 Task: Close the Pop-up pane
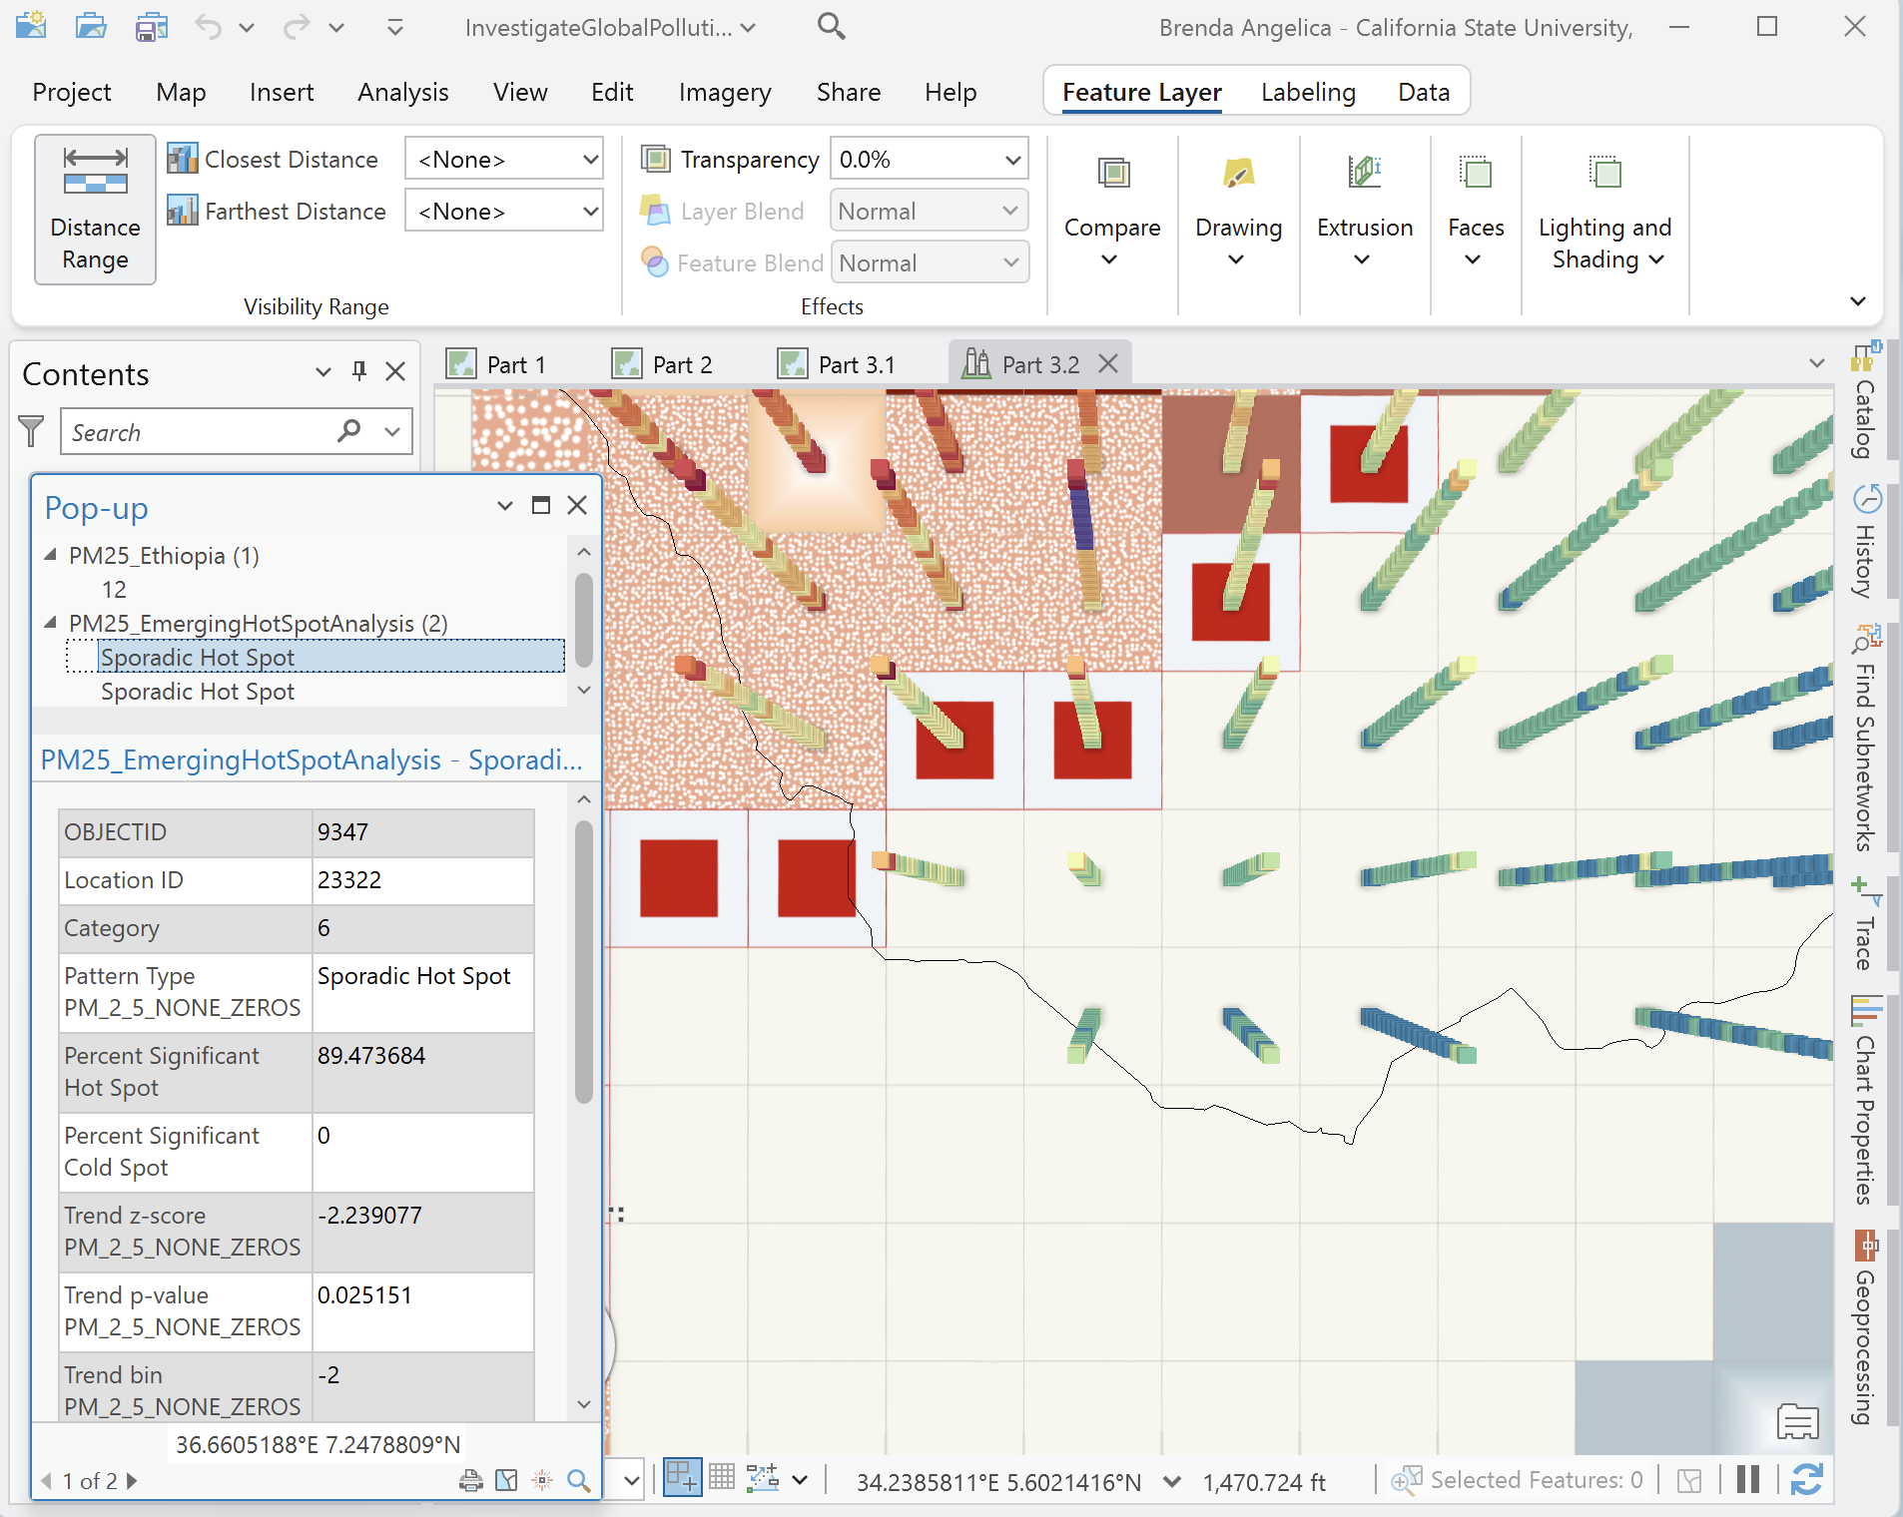577,505
